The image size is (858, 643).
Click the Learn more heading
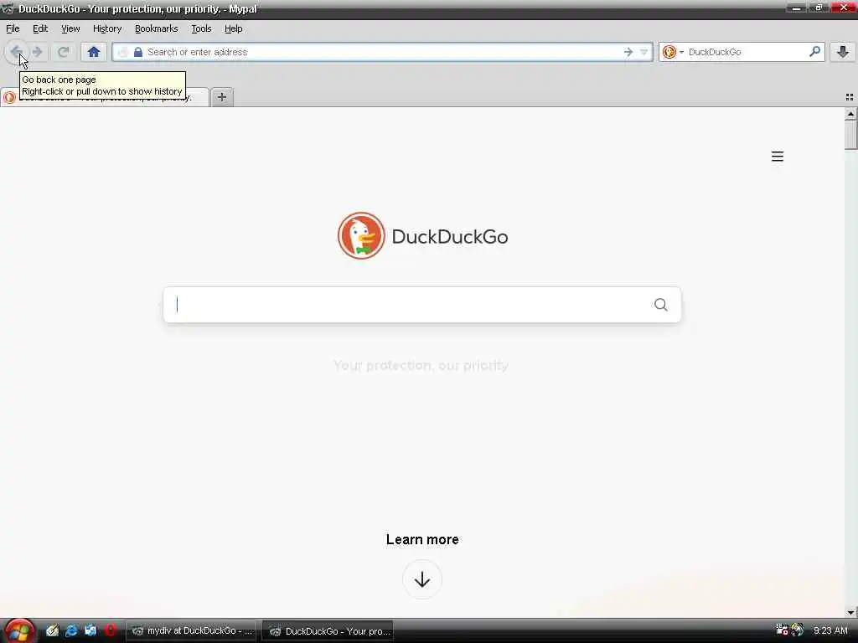coord(422,539)
